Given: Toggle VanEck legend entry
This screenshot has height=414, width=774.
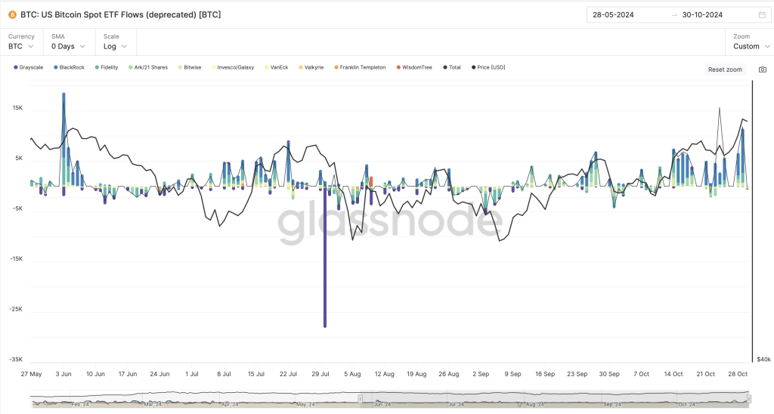Looking at the screenshot, I should (277, 67).
